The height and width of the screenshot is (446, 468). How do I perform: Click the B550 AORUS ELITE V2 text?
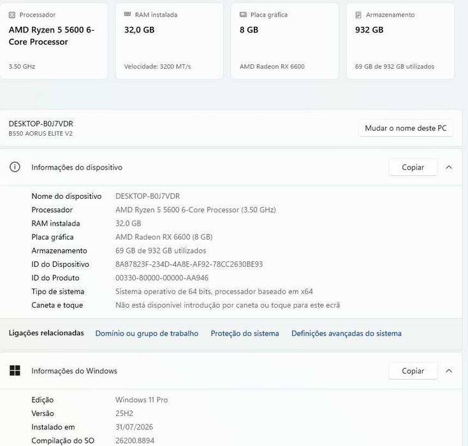tap(41, 134)
